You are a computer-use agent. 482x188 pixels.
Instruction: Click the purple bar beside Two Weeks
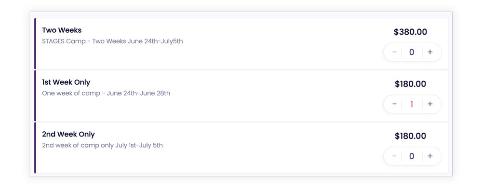click(x=35, y=44)
